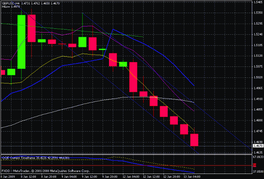
Task: Click the QQE Current Timeframe indicator label
Action: (x=35, y=158)
